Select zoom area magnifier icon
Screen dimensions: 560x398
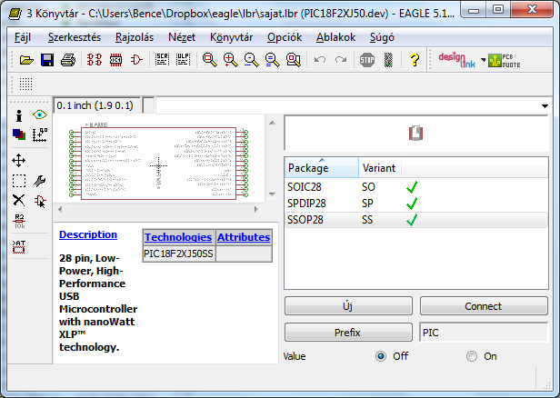tap(294, 60)
